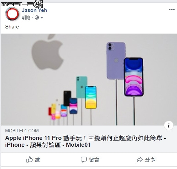The image size is (177, 169).
Task: Click the blurred Apple logo in image
Action: click(47, 52)
